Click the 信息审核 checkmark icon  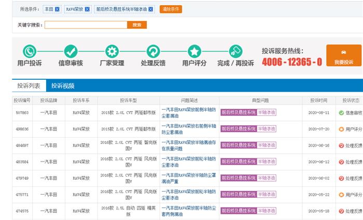pos(71,51)
